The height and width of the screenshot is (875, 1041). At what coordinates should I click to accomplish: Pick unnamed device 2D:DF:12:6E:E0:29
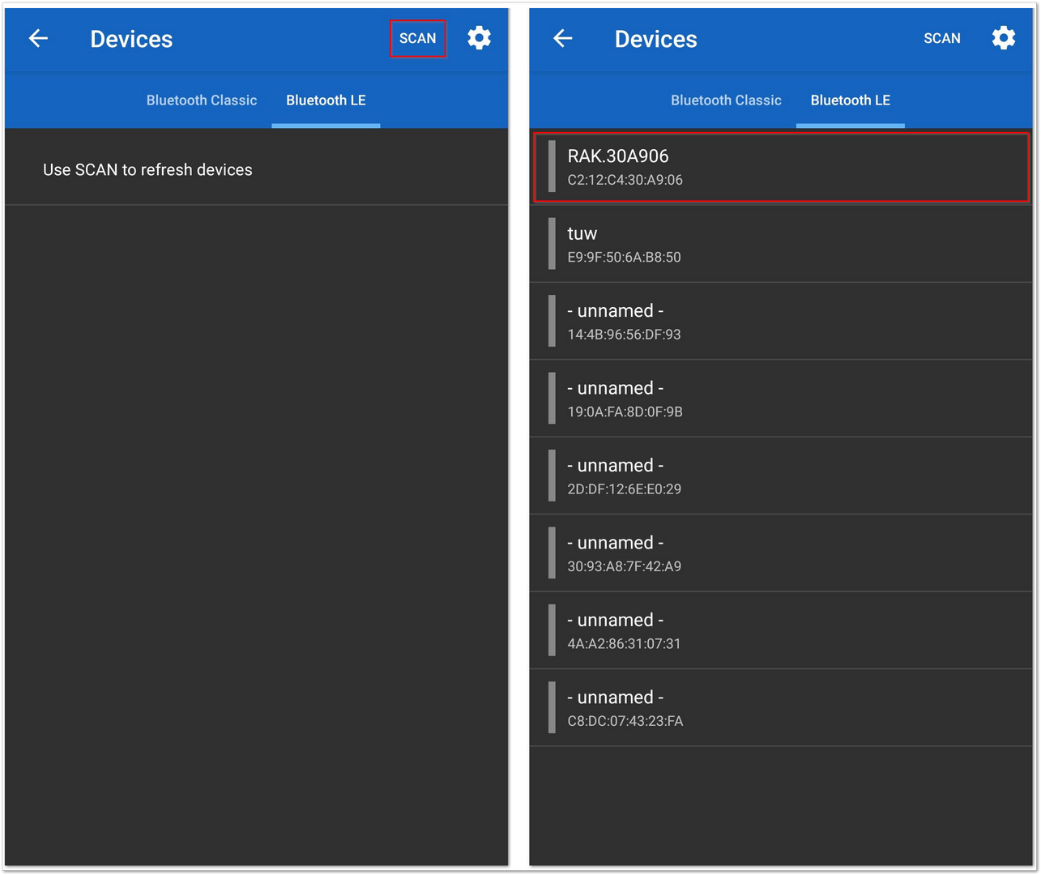pos(781,476)
